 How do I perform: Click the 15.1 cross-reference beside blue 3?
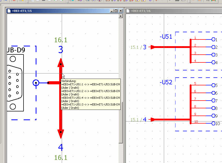pyautogui.click(x=134, y=47)
